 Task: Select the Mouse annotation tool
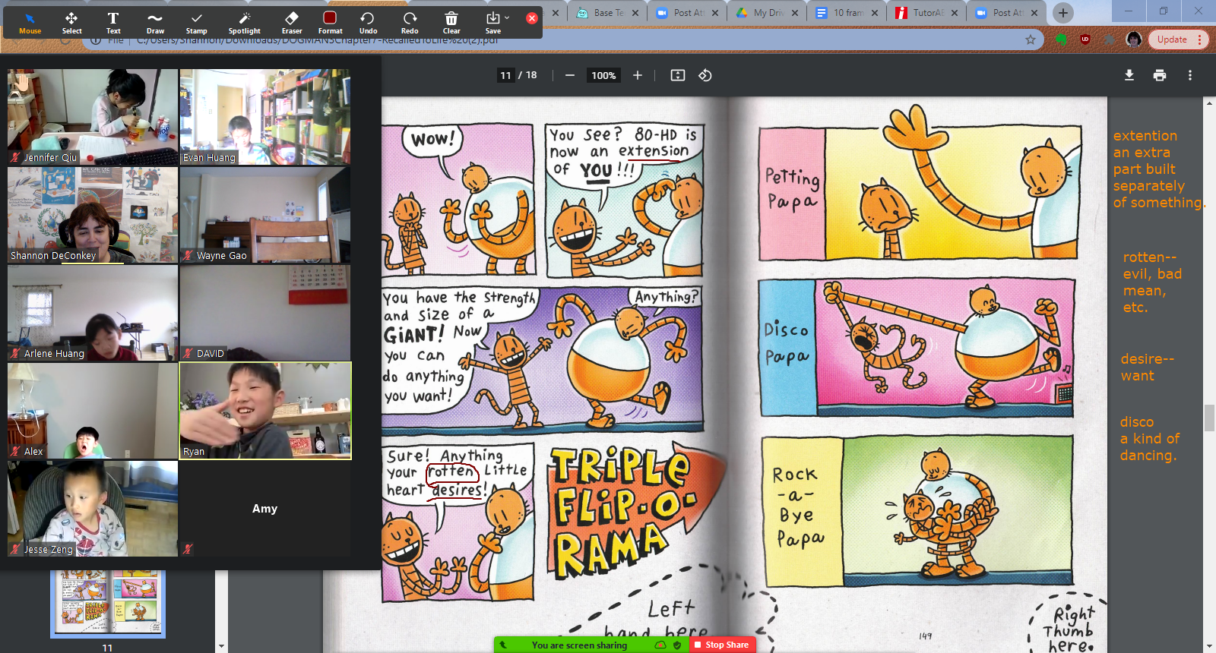[30, 22]
